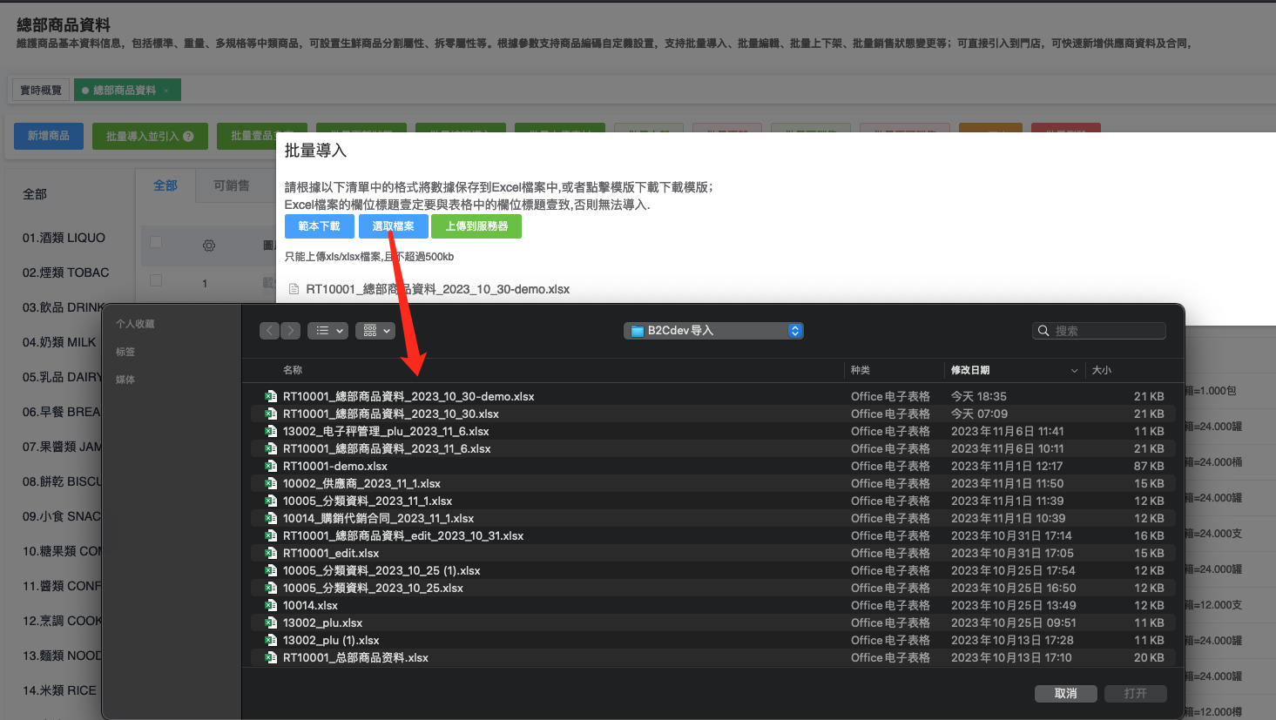Screen dimensions: 1276x720
Task: Select the 可銷售 tab
Action: 232,185
